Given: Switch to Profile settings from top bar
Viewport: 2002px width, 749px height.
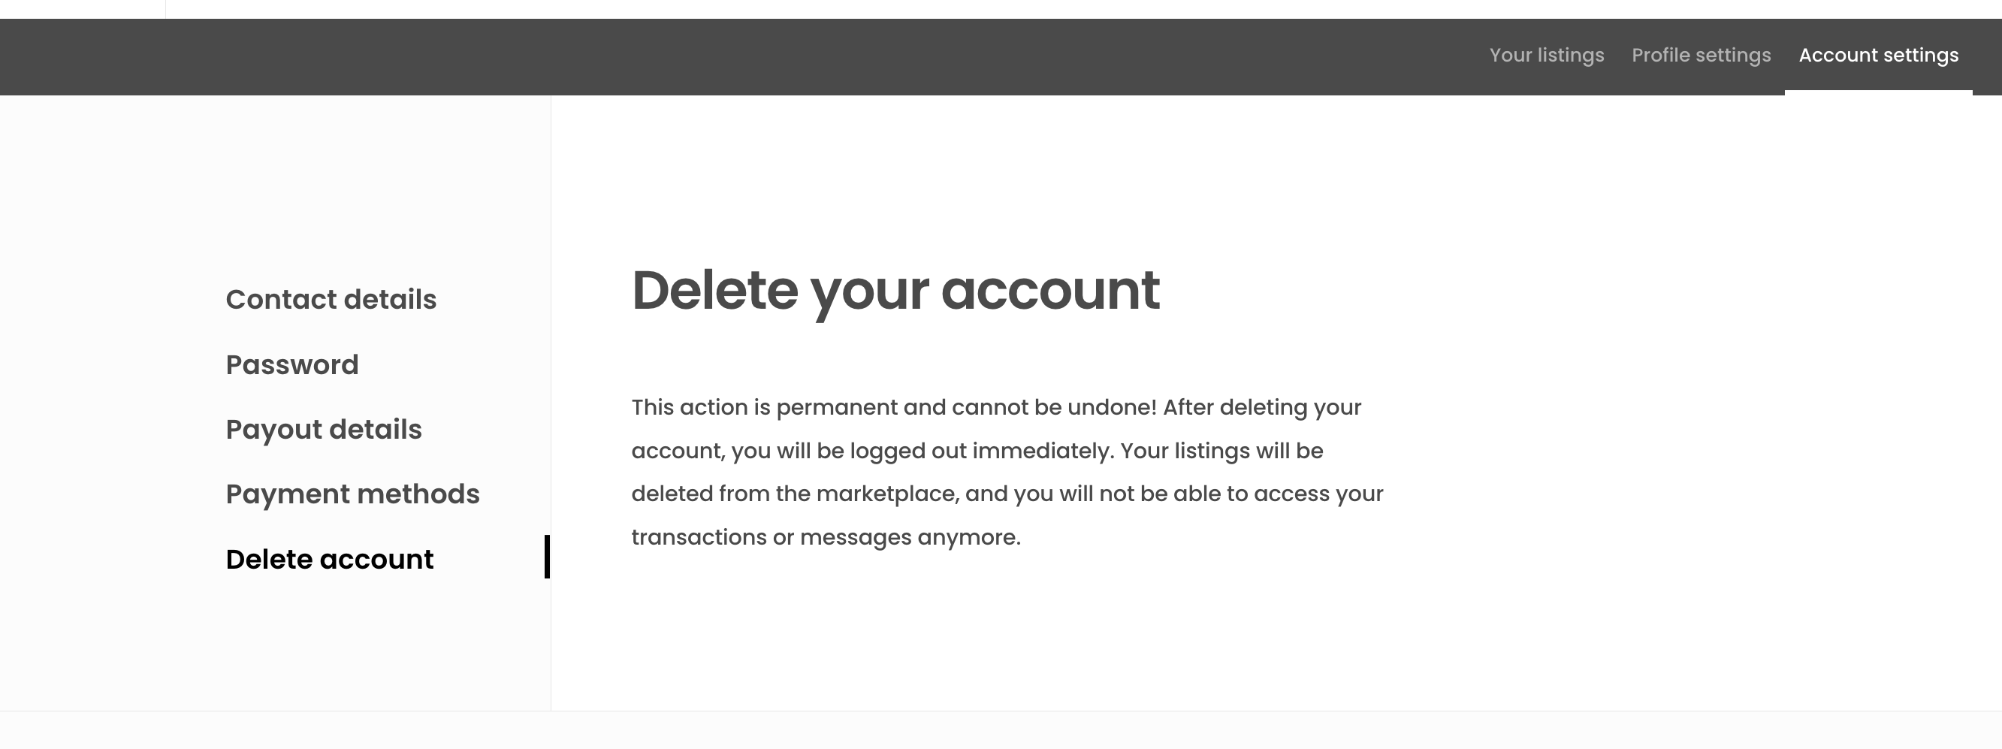Looking at the screenshot, I should [x=1702, y=55].
